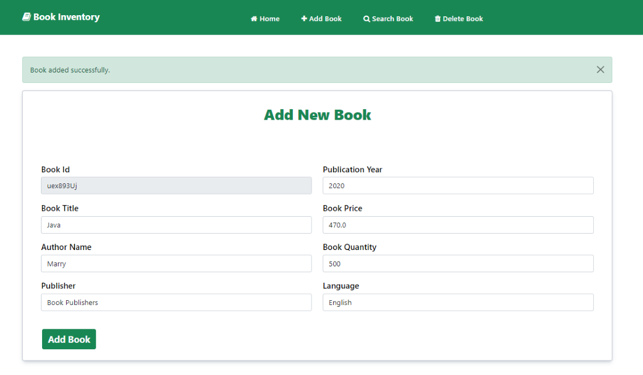Click the Book Inventory brand icon
This screenshot has height=375, width=643.
26,16
